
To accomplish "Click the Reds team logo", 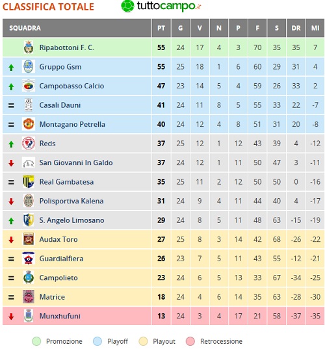I will pyautogui.click(x=29, y=143).
